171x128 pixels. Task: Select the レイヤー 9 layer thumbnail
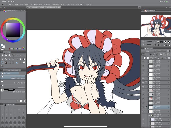coord(151,111)
